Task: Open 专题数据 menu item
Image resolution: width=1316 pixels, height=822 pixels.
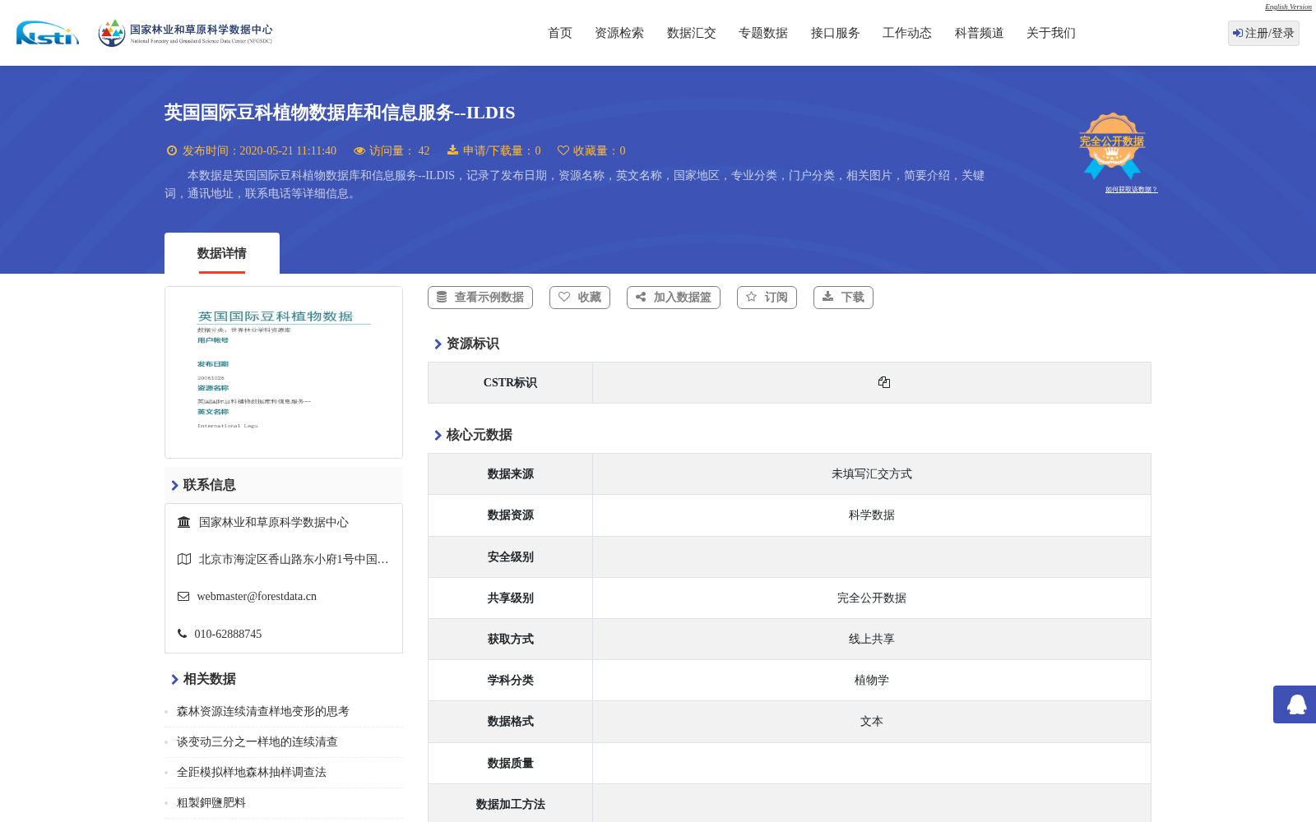Action: tap(763, 33)
